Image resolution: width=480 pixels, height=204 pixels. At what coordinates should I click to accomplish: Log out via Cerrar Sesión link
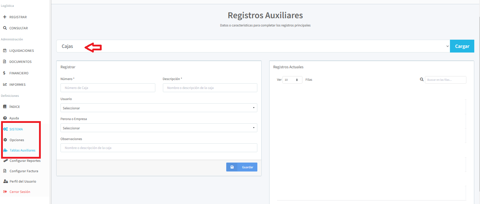coord(20,192)
